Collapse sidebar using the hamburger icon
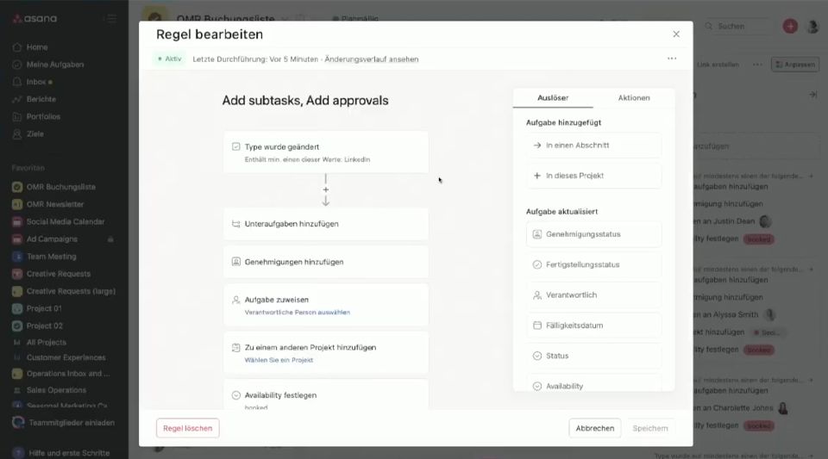 109,18
